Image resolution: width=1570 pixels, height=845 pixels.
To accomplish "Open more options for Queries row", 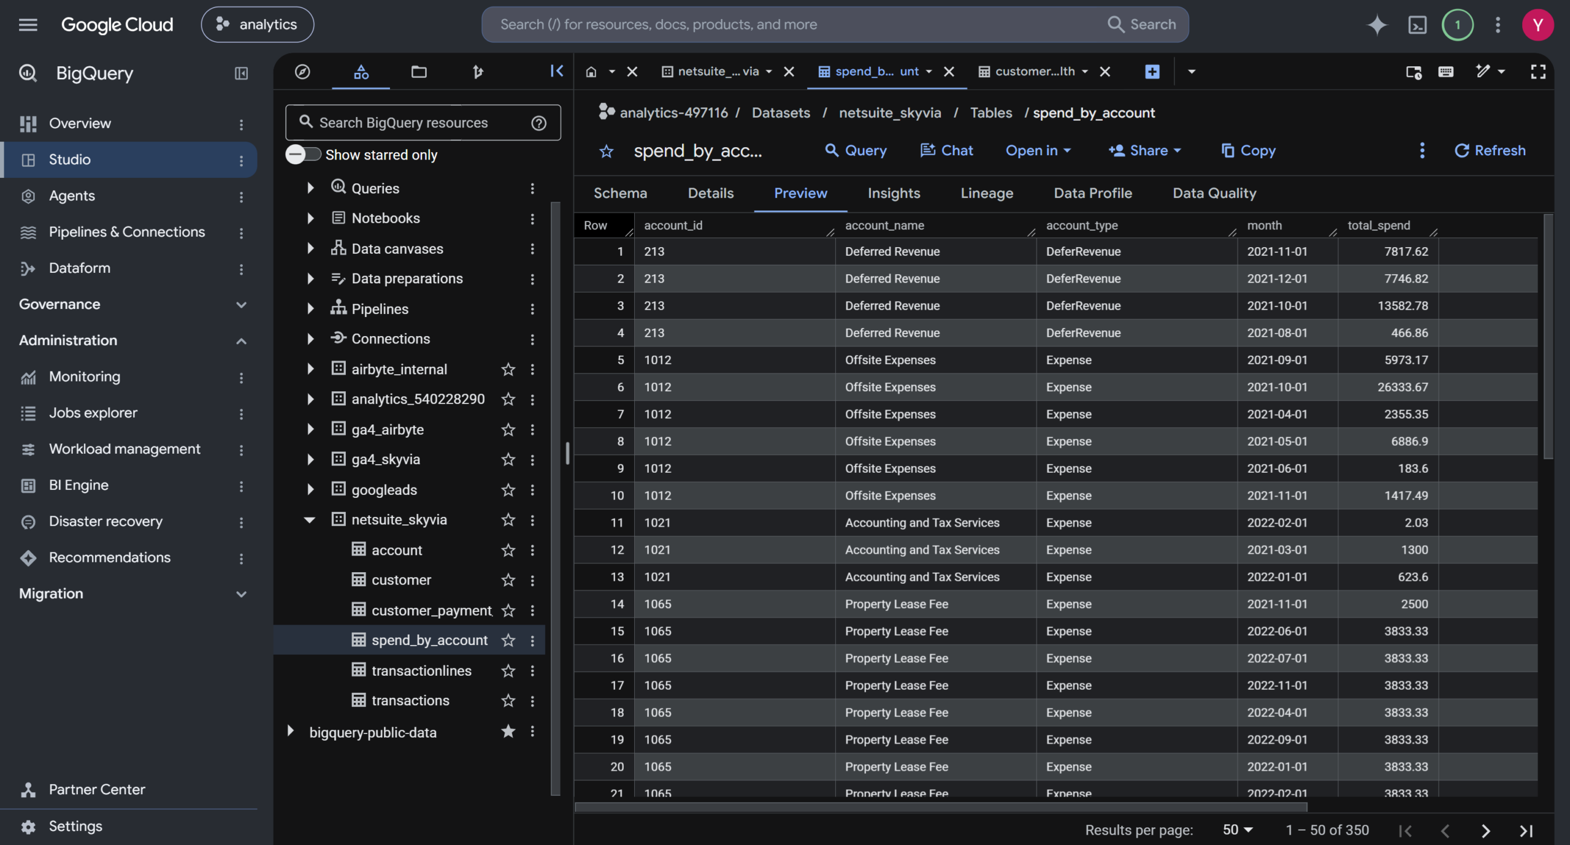I will 532,188.
